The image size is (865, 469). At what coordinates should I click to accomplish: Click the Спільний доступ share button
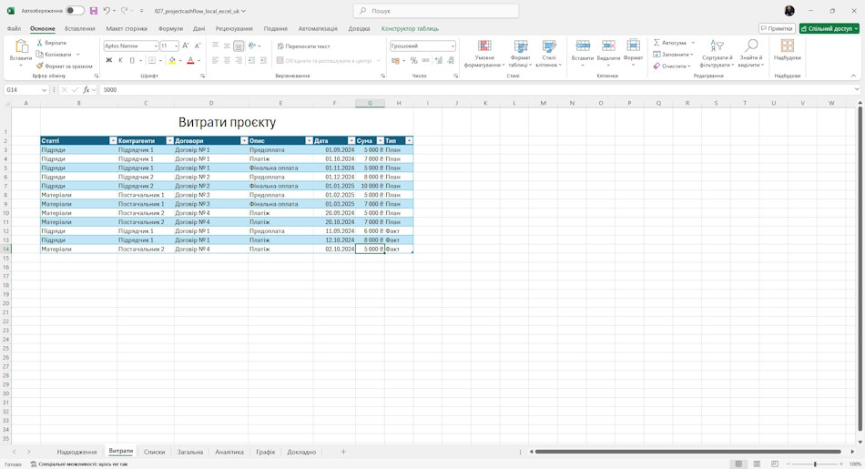(x=829, y=29)
